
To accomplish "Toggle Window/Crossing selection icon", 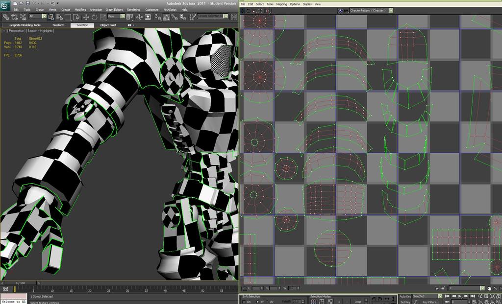I will 76,17.
